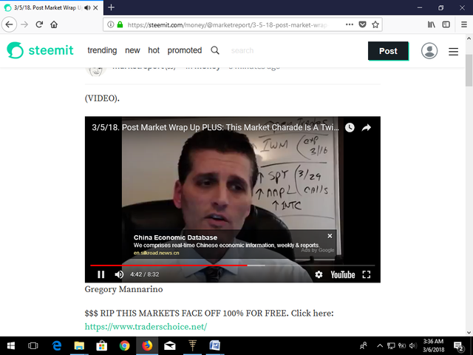The height and width of the screenshot is (355, 473).
Task: Show site information icon in address bar
Action: (x=110, y=24)
